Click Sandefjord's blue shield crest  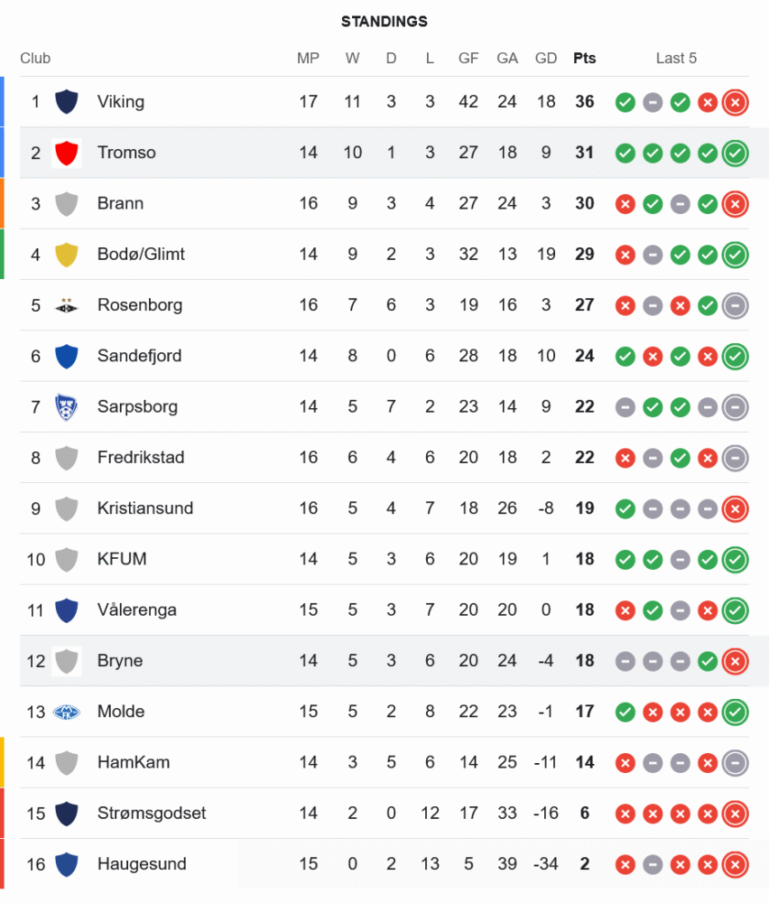pos(66,356)
